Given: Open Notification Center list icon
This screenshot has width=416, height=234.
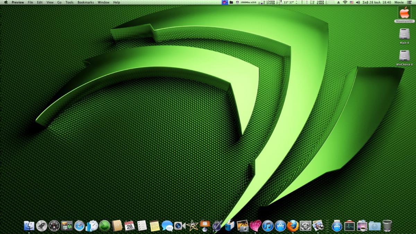Looking at the screenshot, I should click(409, 2).
